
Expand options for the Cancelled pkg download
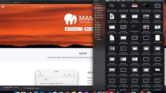pyautogui.click(x=20, y=88)
